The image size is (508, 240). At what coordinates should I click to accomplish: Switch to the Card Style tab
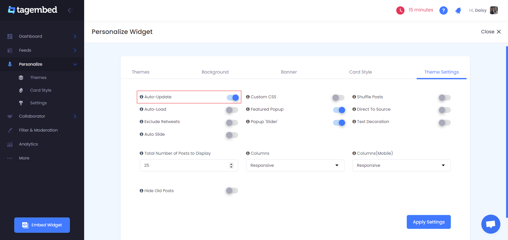pos(360,72)
